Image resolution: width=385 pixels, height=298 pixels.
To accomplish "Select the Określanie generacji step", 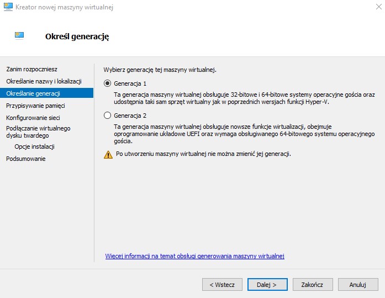I will (46, 93).
